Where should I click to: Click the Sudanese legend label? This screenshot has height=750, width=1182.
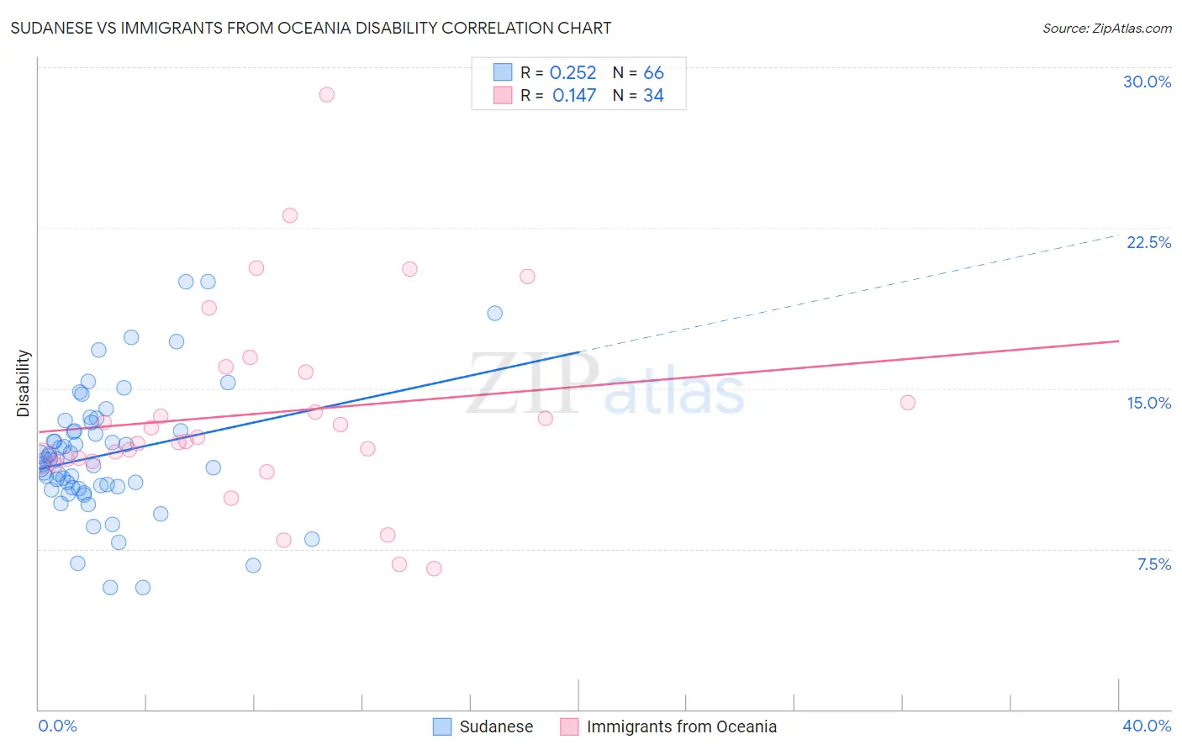496,726
